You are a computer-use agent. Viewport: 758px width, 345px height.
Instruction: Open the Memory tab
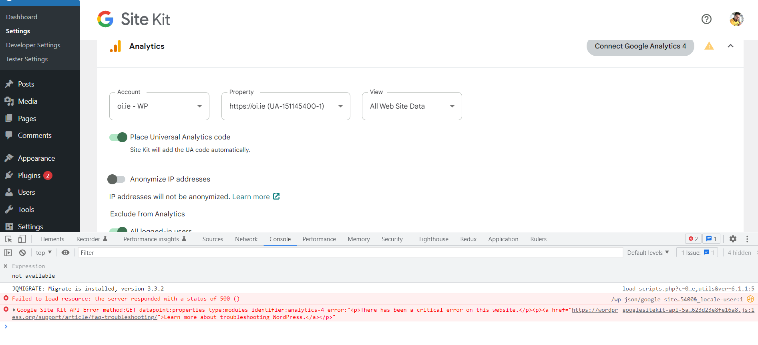[359, 239]
